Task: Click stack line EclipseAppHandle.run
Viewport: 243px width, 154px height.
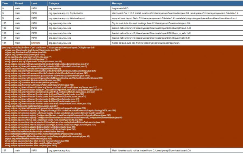Action: point(44,120)
